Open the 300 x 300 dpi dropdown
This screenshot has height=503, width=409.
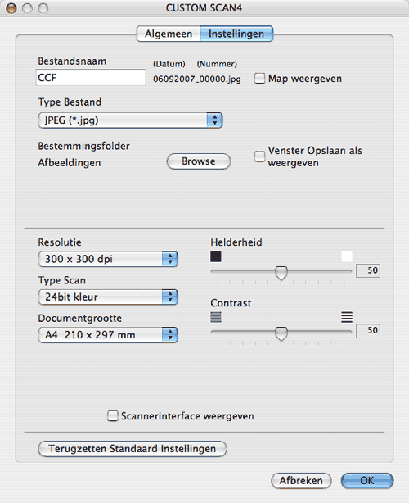click(x=108, y=259)
